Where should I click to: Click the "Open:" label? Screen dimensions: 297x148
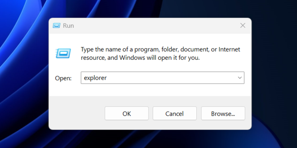(x=63, y=78)
